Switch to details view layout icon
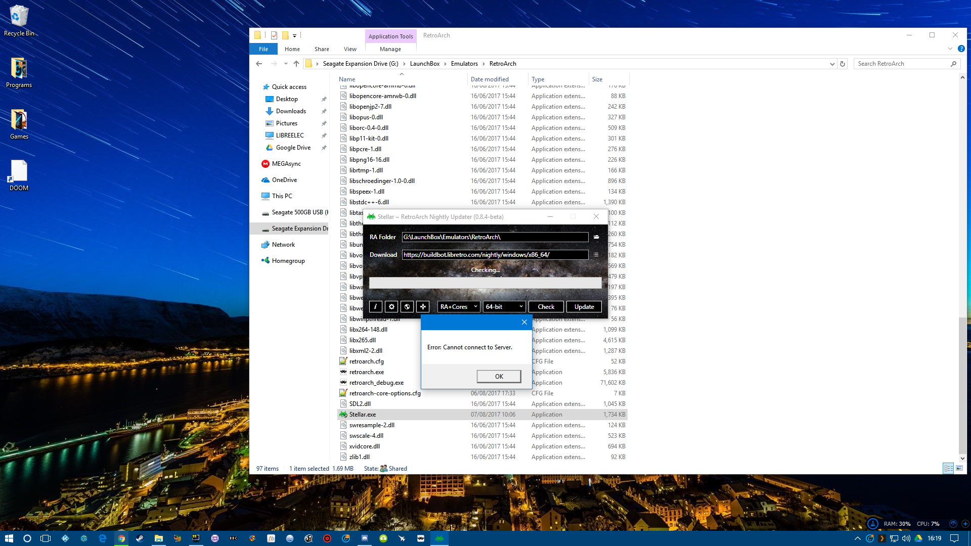 point(948,468)
